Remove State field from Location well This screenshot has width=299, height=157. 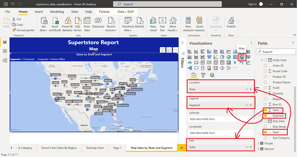click(251, 89)
